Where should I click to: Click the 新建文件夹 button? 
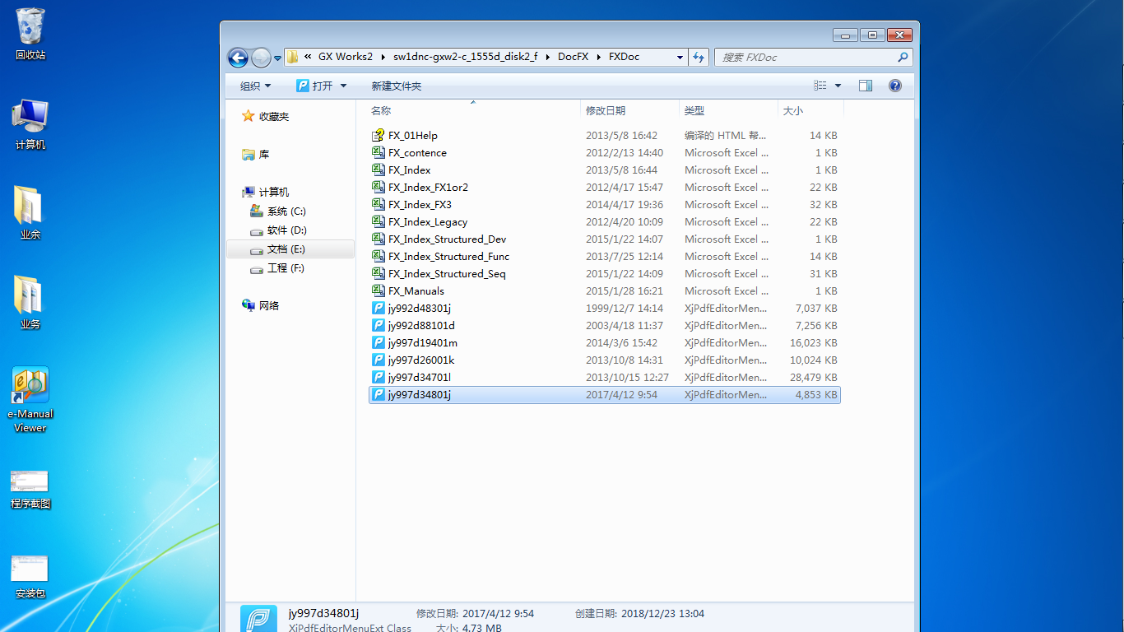(396, 86)
